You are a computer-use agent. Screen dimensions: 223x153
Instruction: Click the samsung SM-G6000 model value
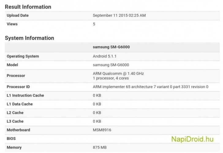pyautogui.click(x=111, y=65)
